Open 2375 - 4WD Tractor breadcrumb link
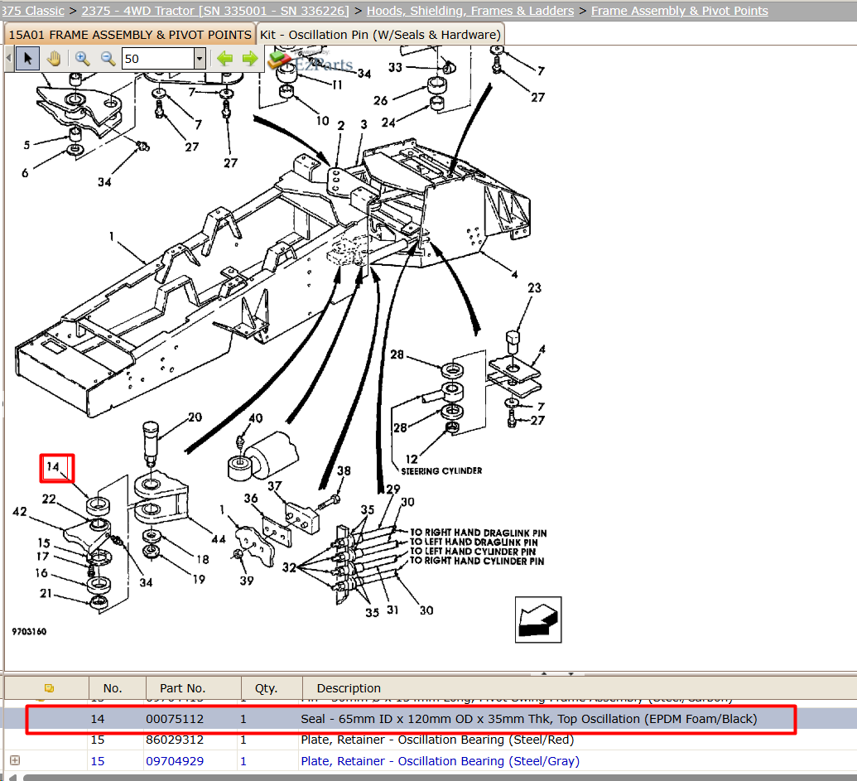Image resolution: width=857 pixels, height=781 pixels. click(x=214, y=11)
